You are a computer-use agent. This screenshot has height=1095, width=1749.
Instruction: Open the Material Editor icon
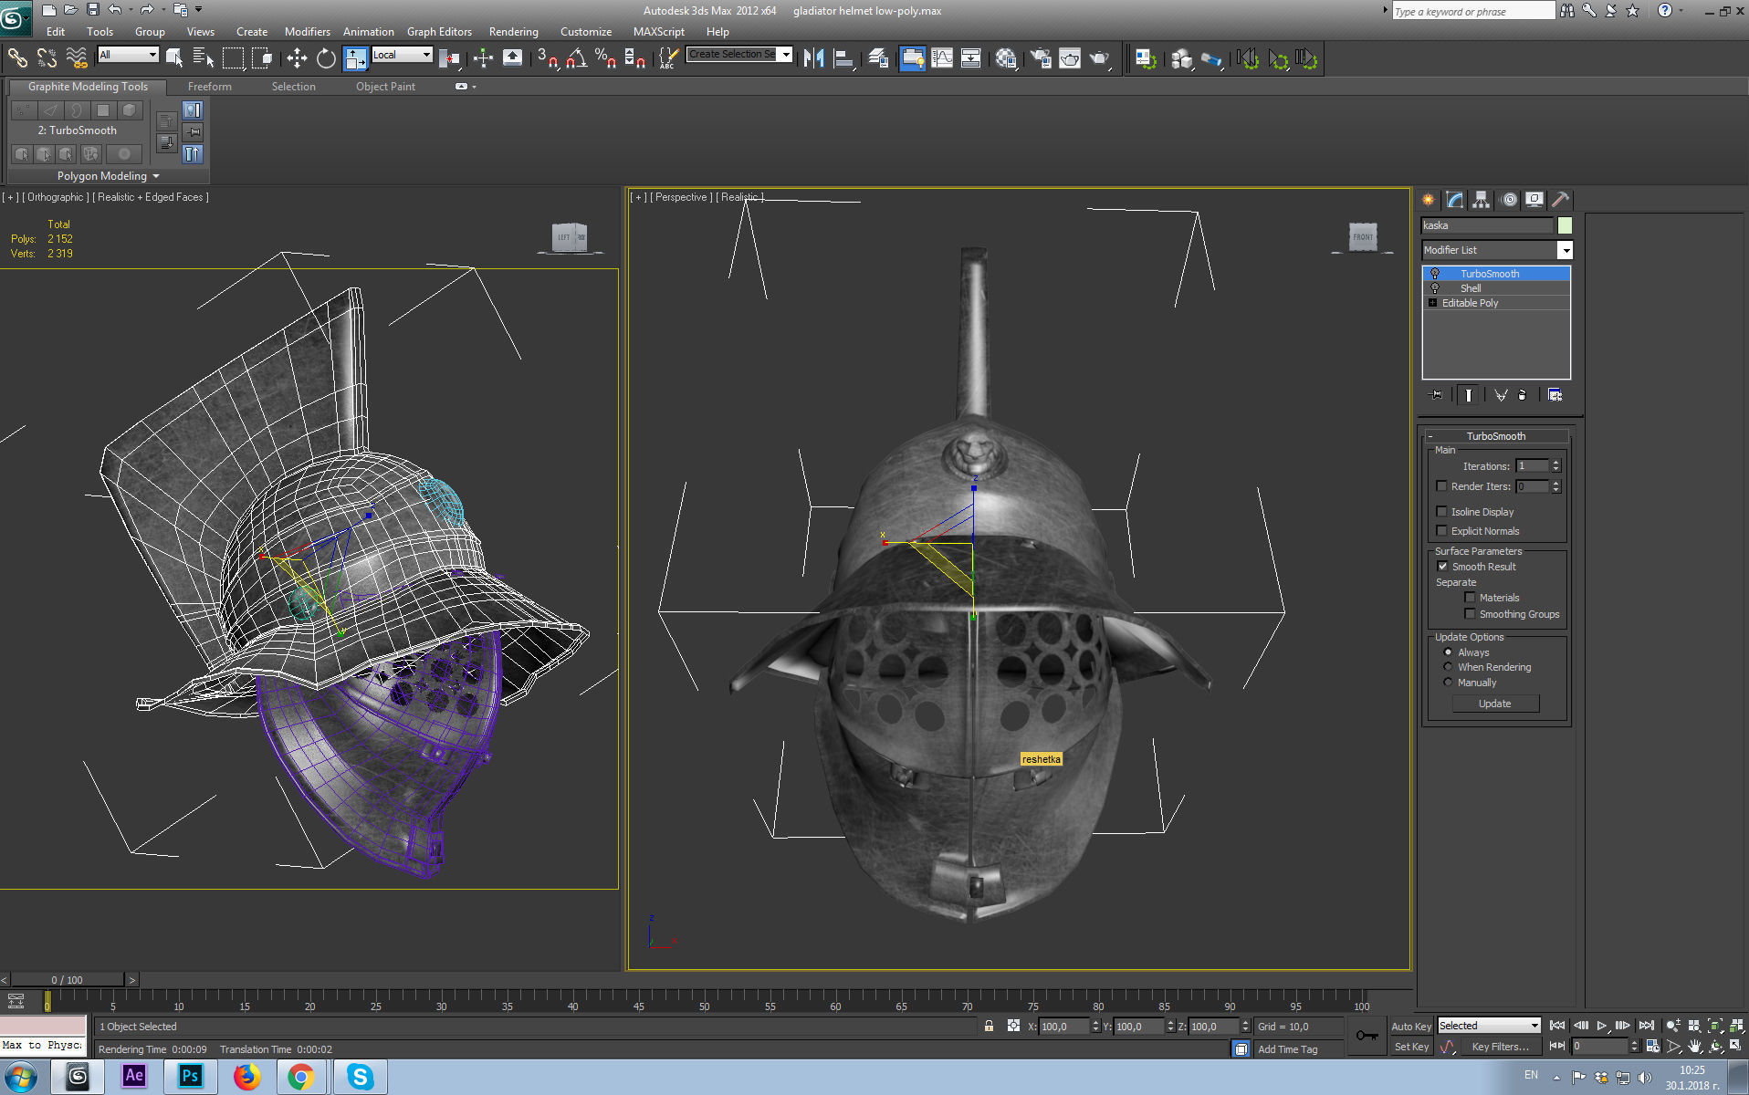tap(1006, 58)
